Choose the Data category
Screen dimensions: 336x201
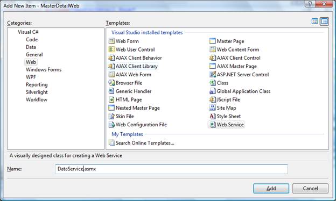coord(31,47)
